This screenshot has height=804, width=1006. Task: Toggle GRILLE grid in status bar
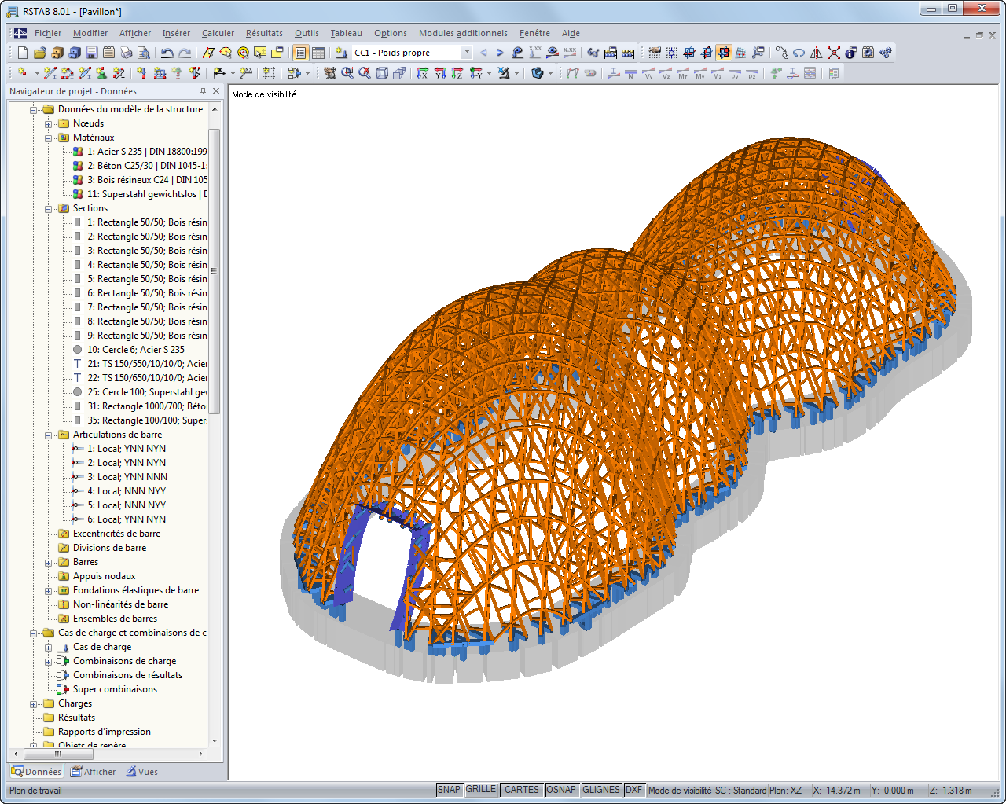[x=481, y=790]
